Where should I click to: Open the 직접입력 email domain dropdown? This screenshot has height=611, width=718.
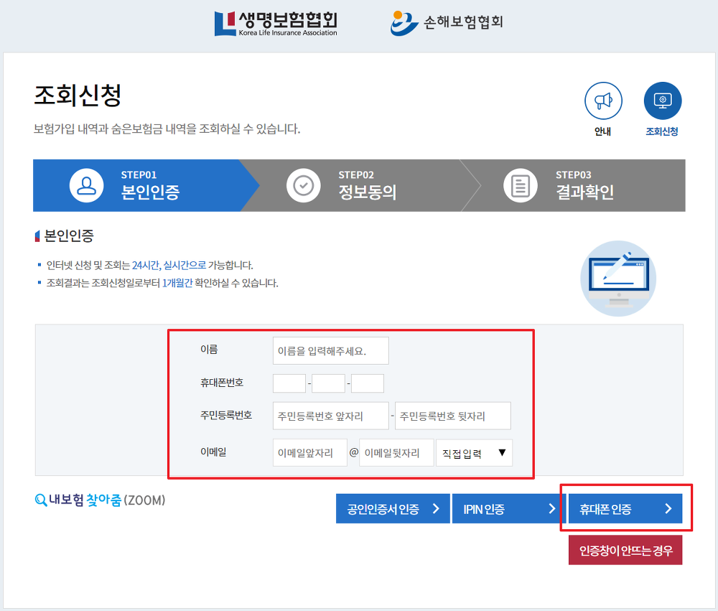[475, 453]
